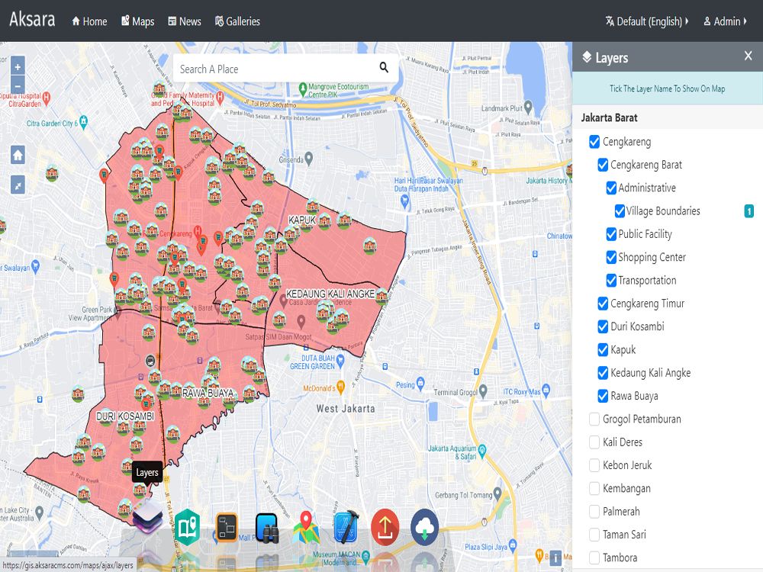Open the teal map-book legend dock icon

tap(188, 527)
